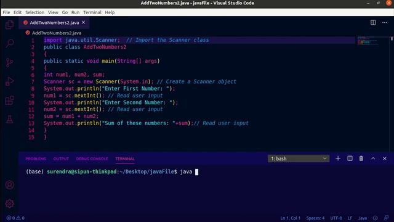Open the Search view in activity bar
Image resolution: width=394 pixels, height=222 pixels.
(10, 43)
